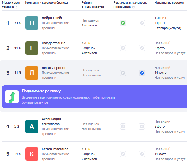Open company name 'Легко и просто'
The width and height of the screenshot is (187, 166).
[53, 68]
